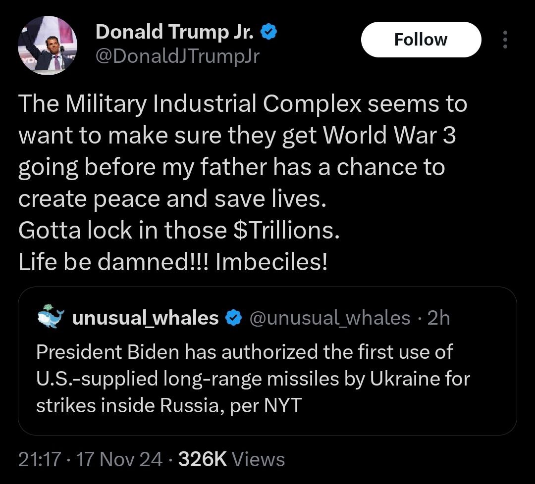Click the unusual_whales whale avatar icon
This screenshot has width=535, height=484.
pyautogui.click(x=50, y=317)
